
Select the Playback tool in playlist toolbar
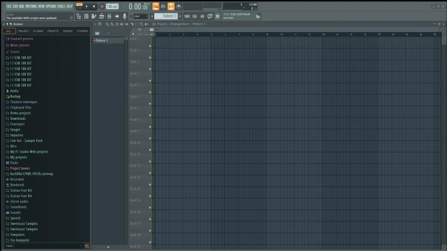pos(146,24)
